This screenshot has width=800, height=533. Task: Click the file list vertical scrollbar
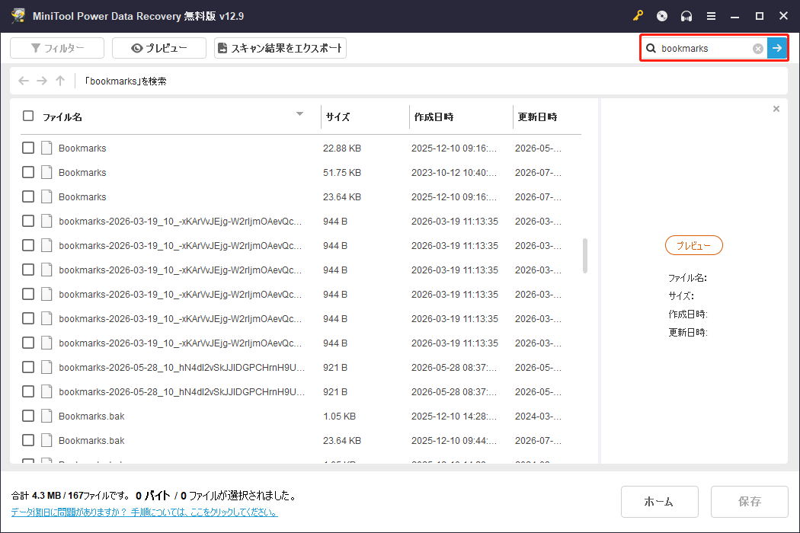point(584,256)
